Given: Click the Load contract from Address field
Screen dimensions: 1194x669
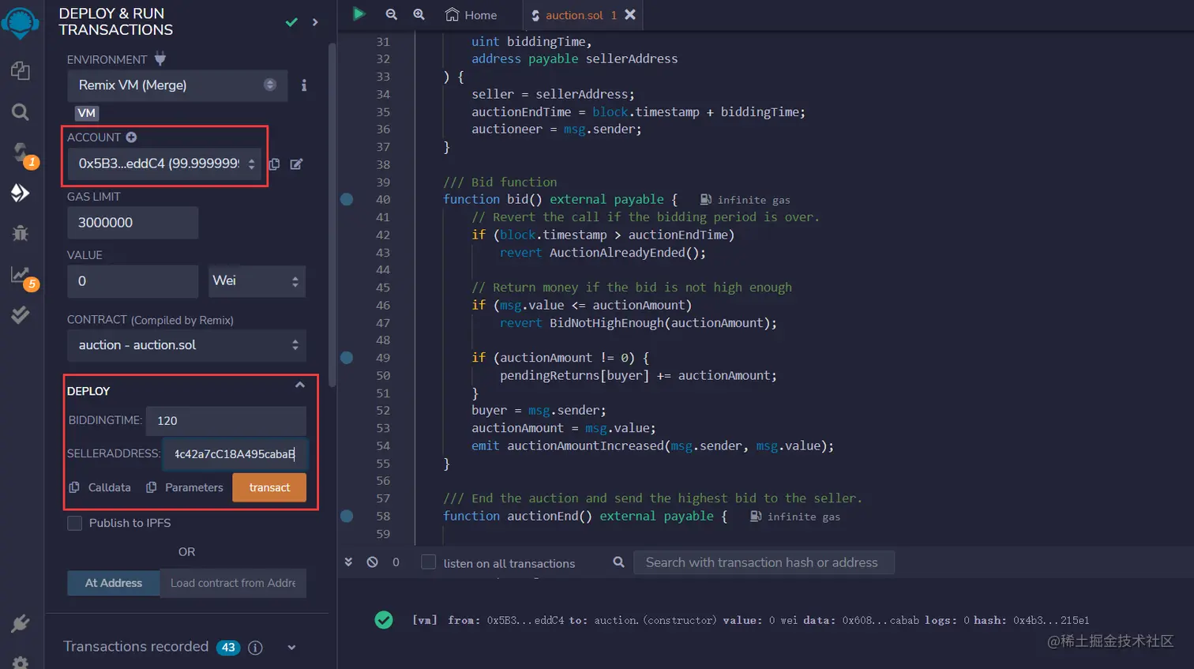Looking at the screenshot, I should (x=233, y=583).
